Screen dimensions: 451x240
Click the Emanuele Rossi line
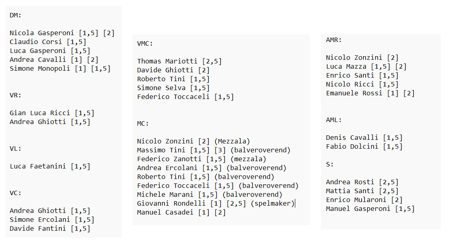pyautogui.click(x=371, y=93)
